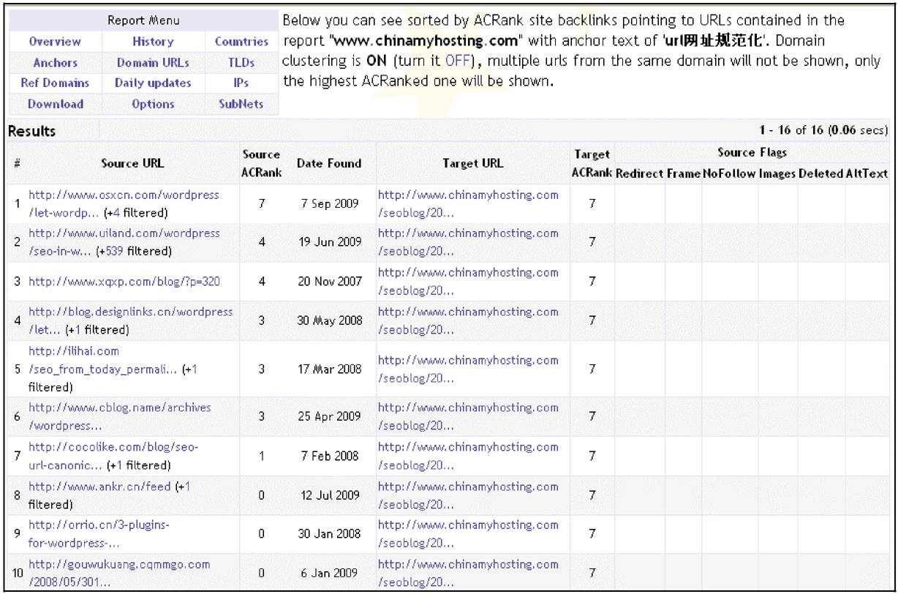This screenshot has width=898, height=594.
Task: Click the Date Found column header
Action: click(x=329, y=163)
